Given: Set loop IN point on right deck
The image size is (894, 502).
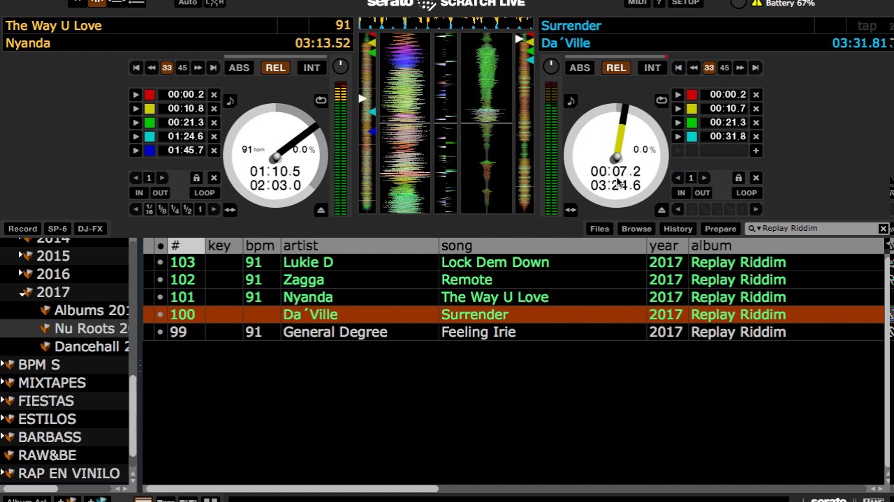Looking at the screenshot, I should pyautogui.click(x=681, y=192).
